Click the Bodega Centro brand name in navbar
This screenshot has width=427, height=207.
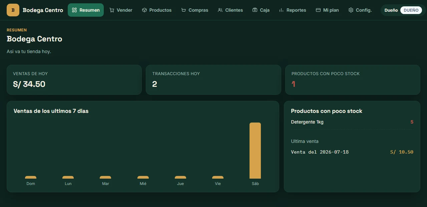pos(43,10)
